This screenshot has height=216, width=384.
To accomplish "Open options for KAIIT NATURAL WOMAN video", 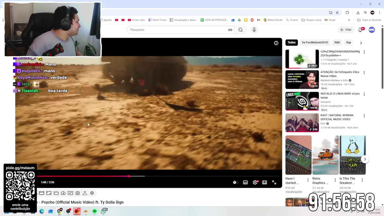I will tap(364, 116).
